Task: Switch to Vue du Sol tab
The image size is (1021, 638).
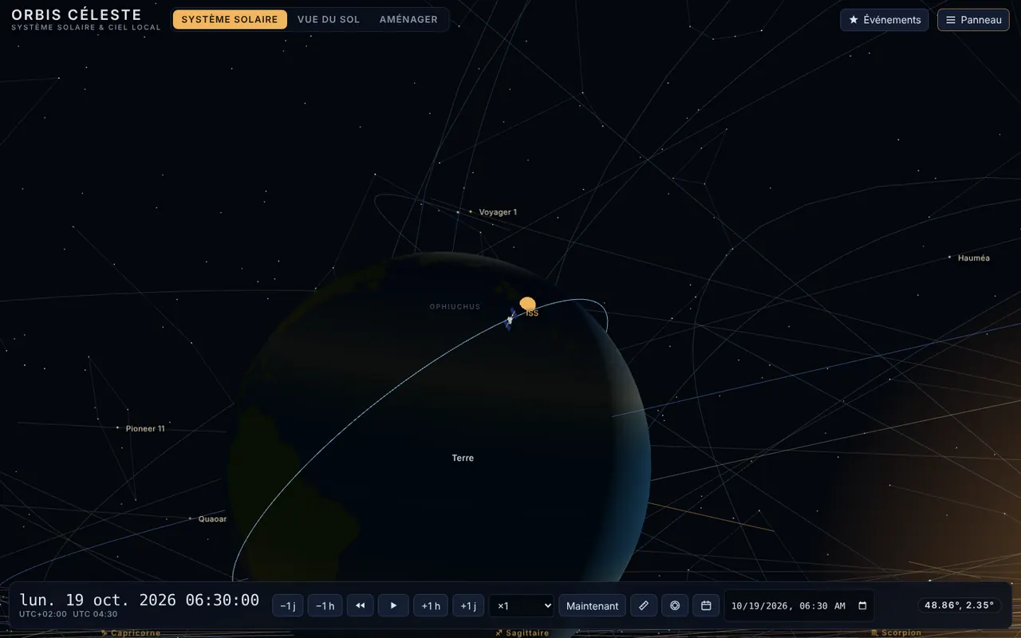Action: [329, 19]
